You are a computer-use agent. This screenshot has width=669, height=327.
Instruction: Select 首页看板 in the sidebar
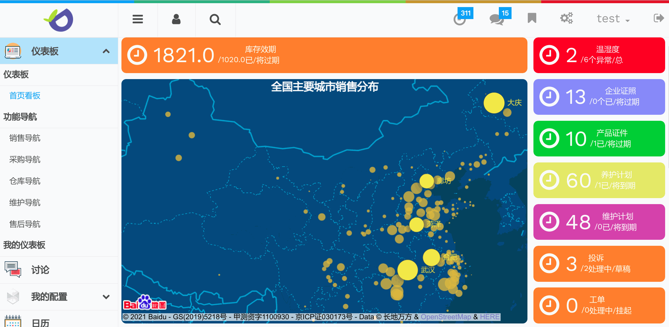click(x=25, y=96)
